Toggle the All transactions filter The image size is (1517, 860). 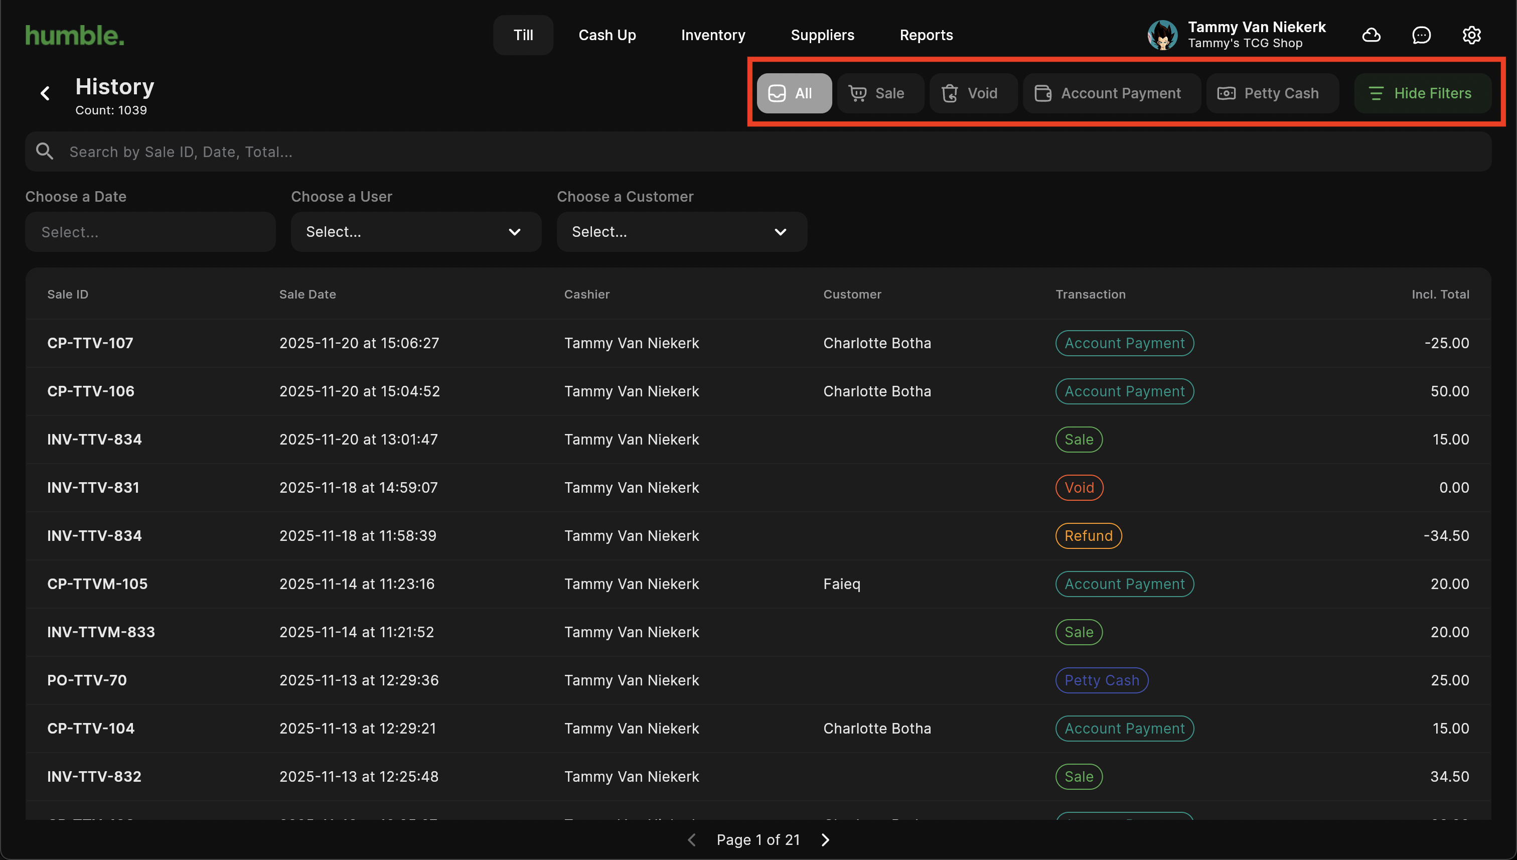(x=794, y=93)
